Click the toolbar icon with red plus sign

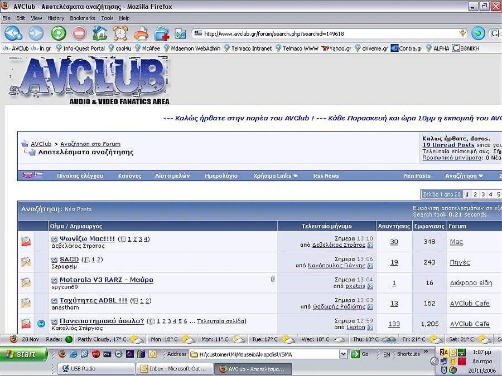[162, 33]
